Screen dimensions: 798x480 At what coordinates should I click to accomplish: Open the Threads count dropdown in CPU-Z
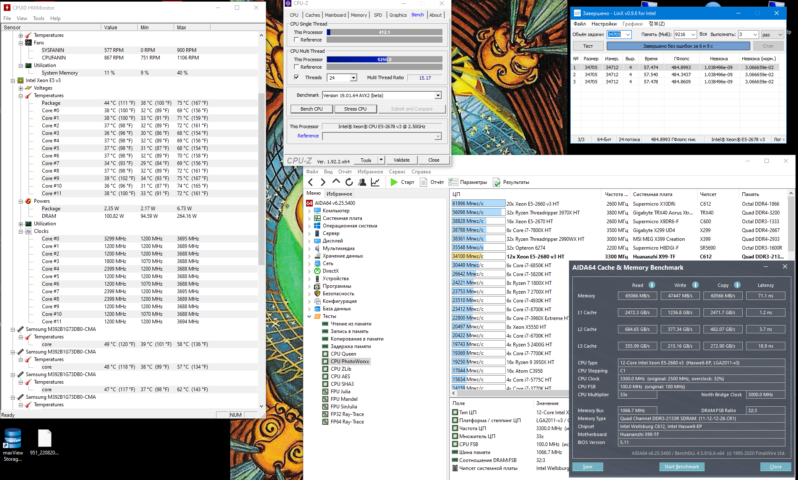tap(353, 77)
